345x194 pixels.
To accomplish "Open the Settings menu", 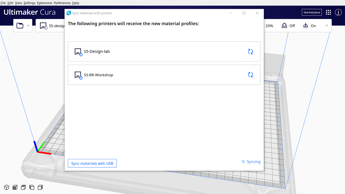I will tap(29, 3).
